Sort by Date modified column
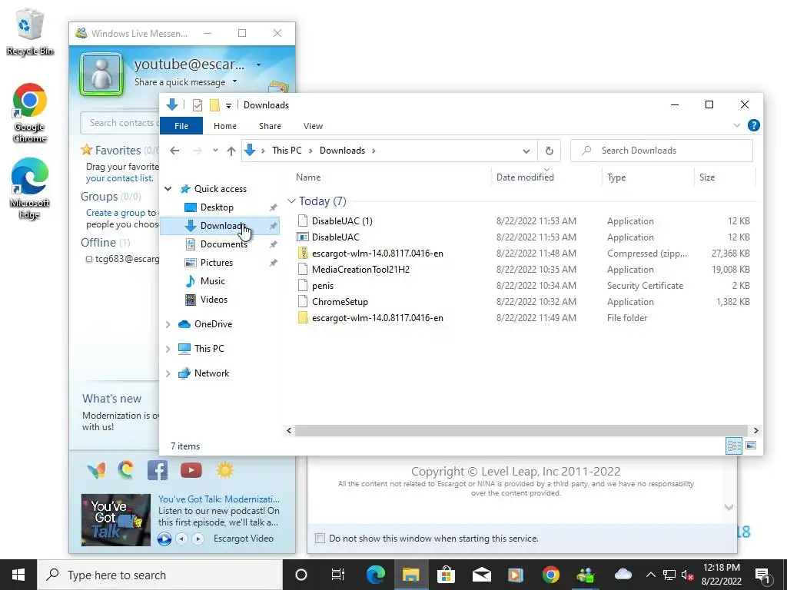The height and width of the screenshot is (590, 787). coord(525,177)
